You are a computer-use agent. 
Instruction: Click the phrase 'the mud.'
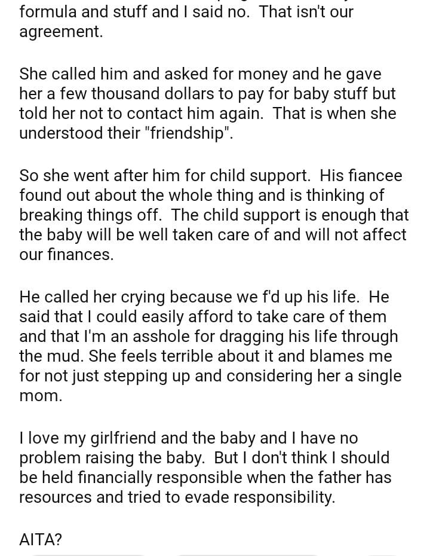click(x=51, y=356)
